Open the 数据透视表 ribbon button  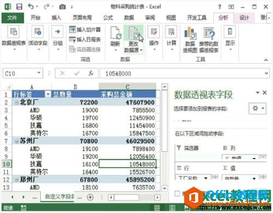tap(14, 38)
